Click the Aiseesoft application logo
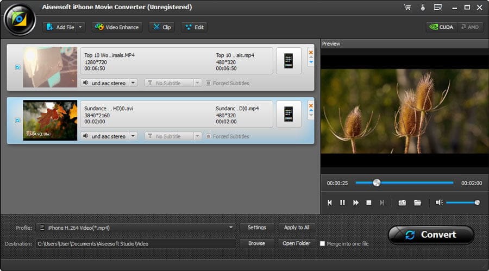The height and width of the screenshot is (271, 489). (20, 20)
